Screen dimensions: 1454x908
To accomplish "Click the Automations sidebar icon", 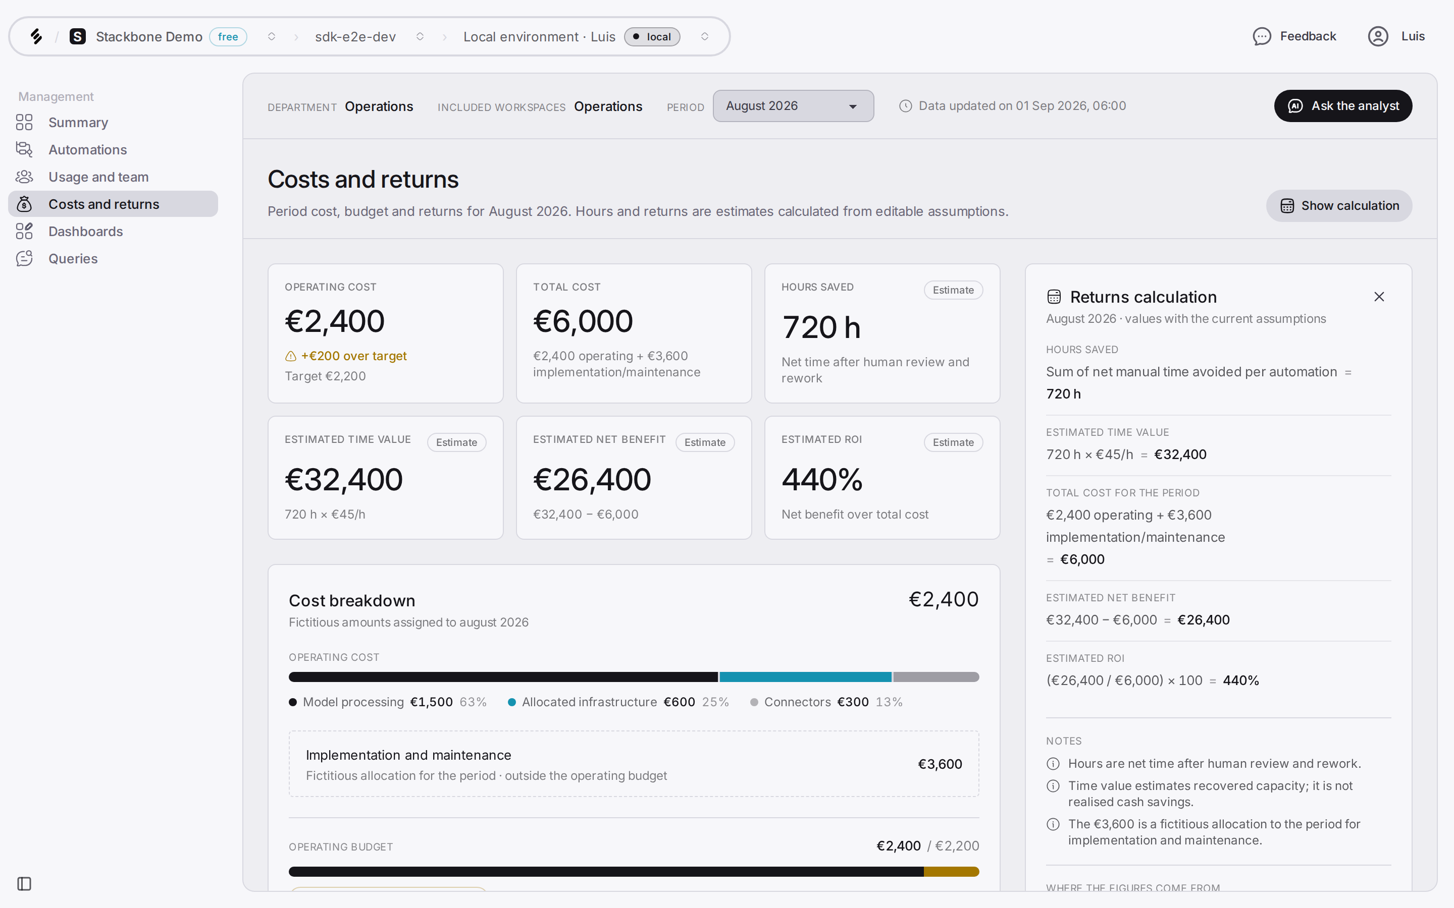I will click(24, 149).
